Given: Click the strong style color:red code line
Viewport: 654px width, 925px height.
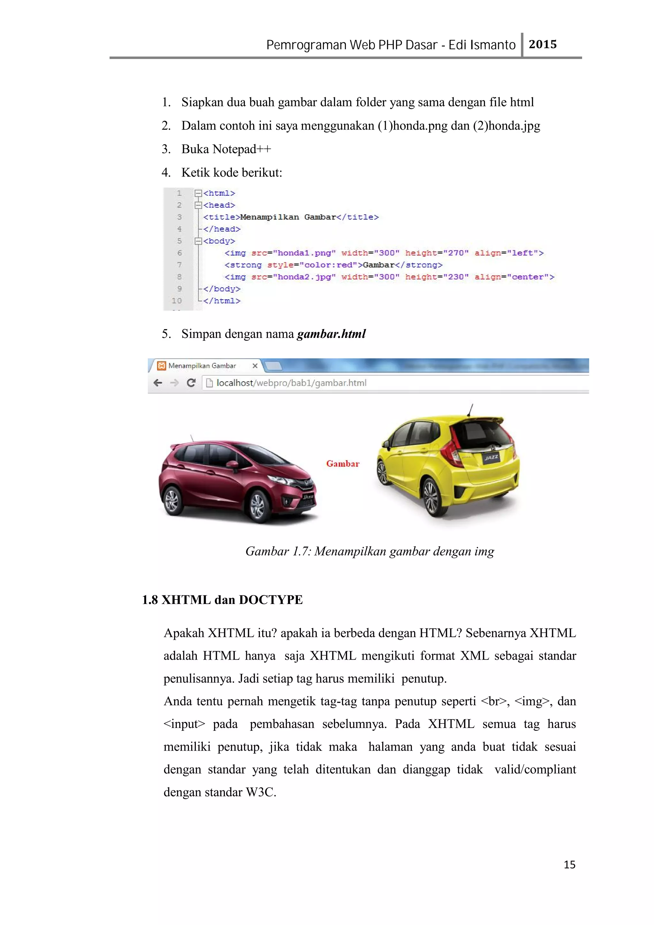Looking at the screenshot, I should (x=333, y=265).
